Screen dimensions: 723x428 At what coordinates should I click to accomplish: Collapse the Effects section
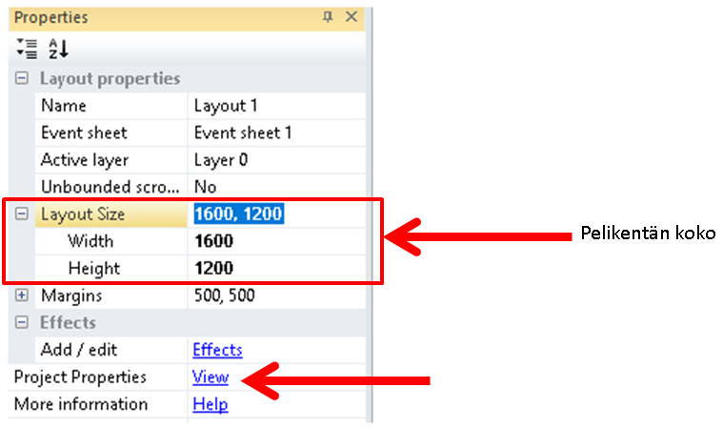point(22,323)
